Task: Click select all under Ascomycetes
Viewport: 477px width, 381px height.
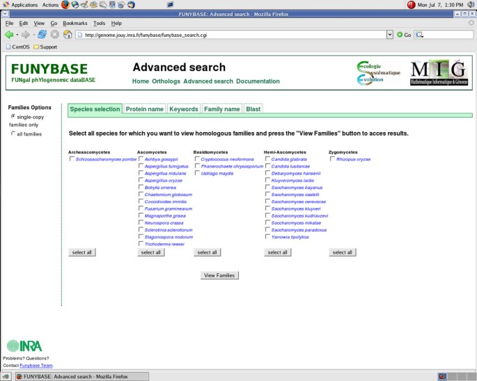Action: (151, 252)
